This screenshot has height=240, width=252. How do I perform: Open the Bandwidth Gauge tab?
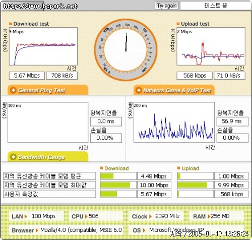coord(48,157)
